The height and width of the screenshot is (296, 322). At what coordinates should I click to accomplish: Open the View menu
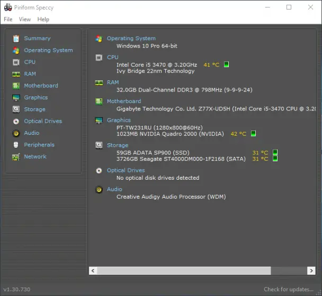coord(25,19)
